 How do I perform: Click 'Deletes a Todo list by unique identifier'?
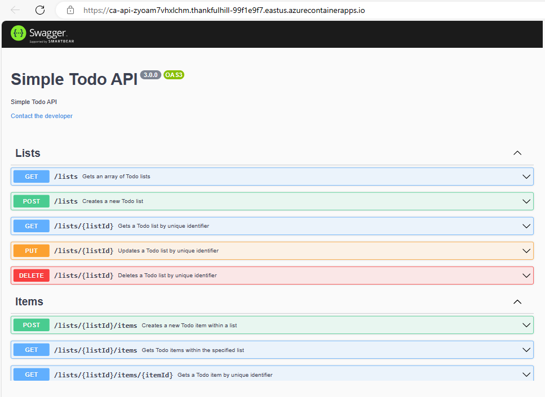point(167,276)
